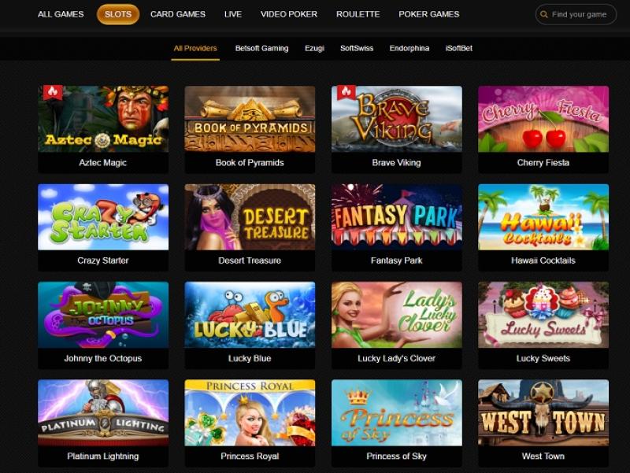Image resolution: width=630 pixels, height=473 pixels.
Task: Click the flame icon on Brave Viking
Action: 346,93
